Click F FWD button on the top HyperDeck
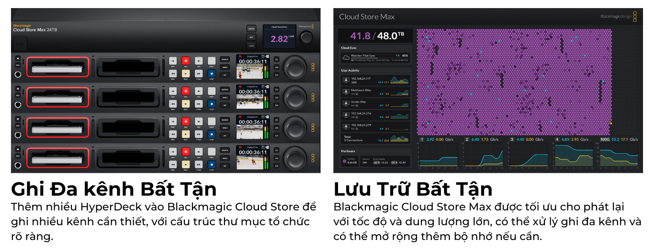Viewport: 654px width, 251px height. tap(199, 73)
